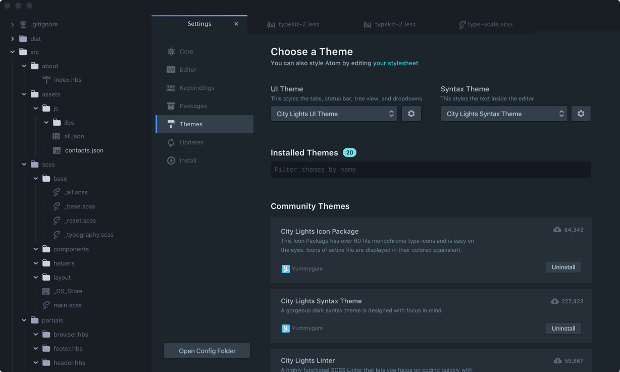620x372 pixels.
Task: Expand the .gitignore chevron
Action: [13, 24]
